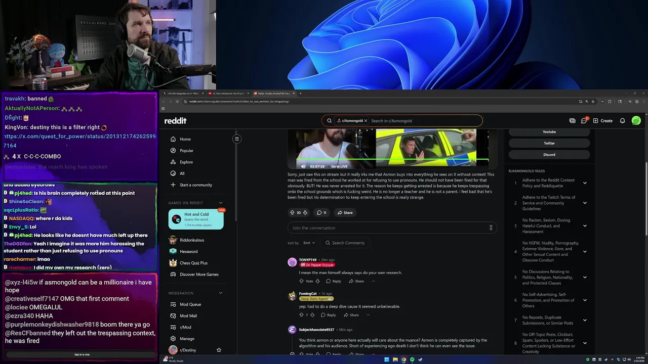Open the notifications bell

[622, 121]
